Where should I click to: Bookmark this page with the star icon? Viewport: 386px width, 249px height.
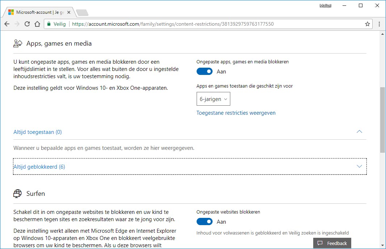pos(367,24)
